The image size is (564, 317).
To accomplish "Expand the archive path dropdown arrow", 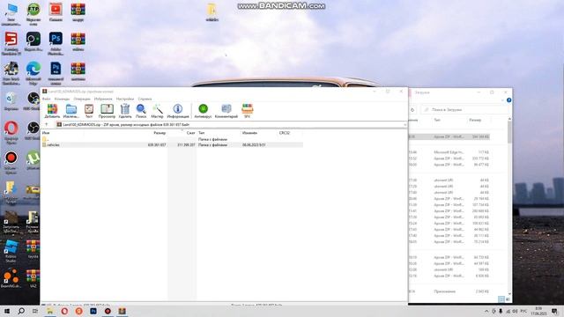I will [405, 125].
